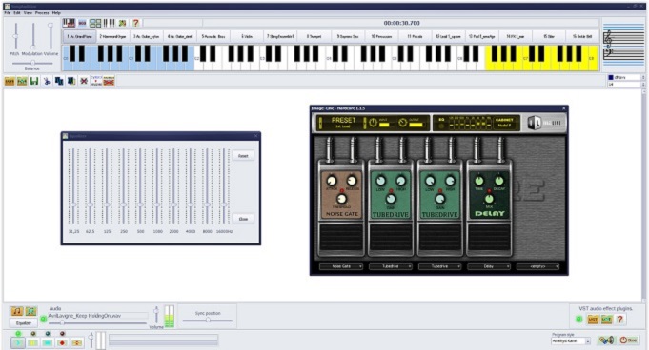Image resolution: width=649 pixels, height=350 pixels.
Task: Click the first orange icon in second toolbar
Action: (10, 81)
